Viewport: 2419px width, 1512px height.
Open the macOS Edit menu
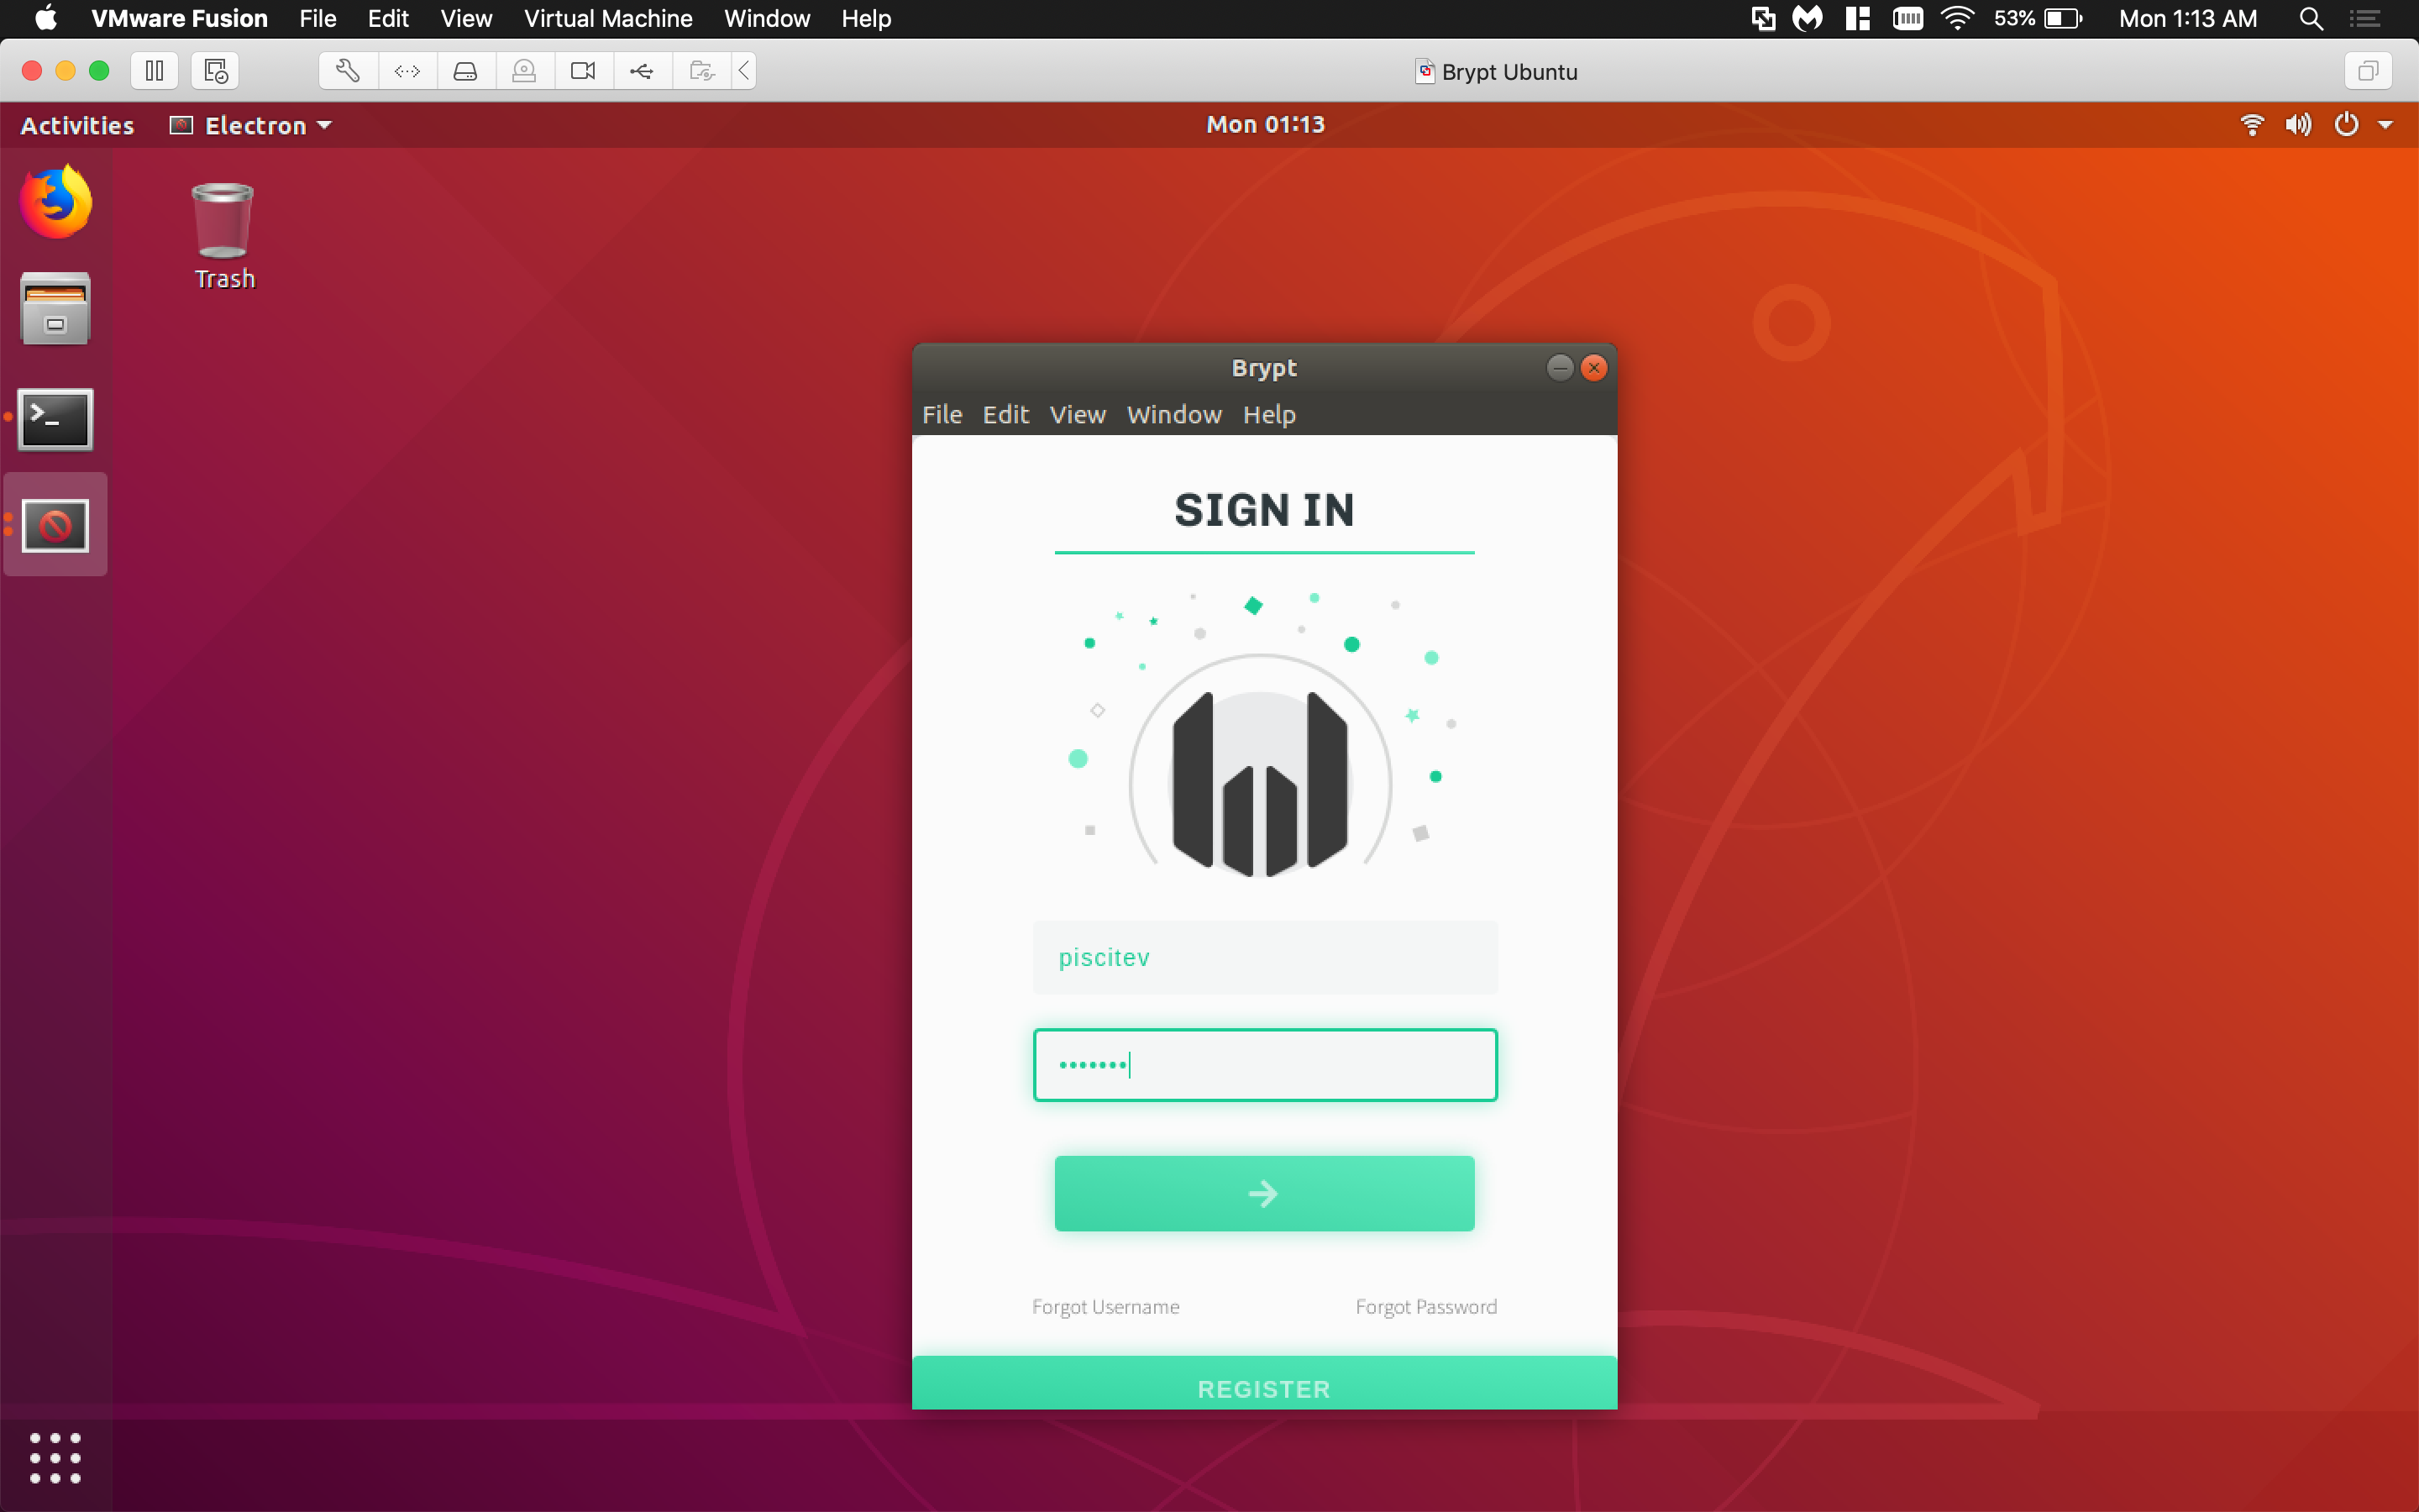pos(388,18)
